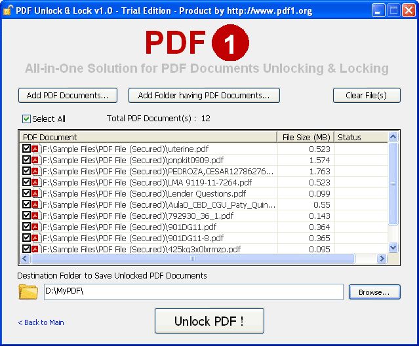Select the uterine.pdf file path row
The image size is (419, 346).
point(126,149)
